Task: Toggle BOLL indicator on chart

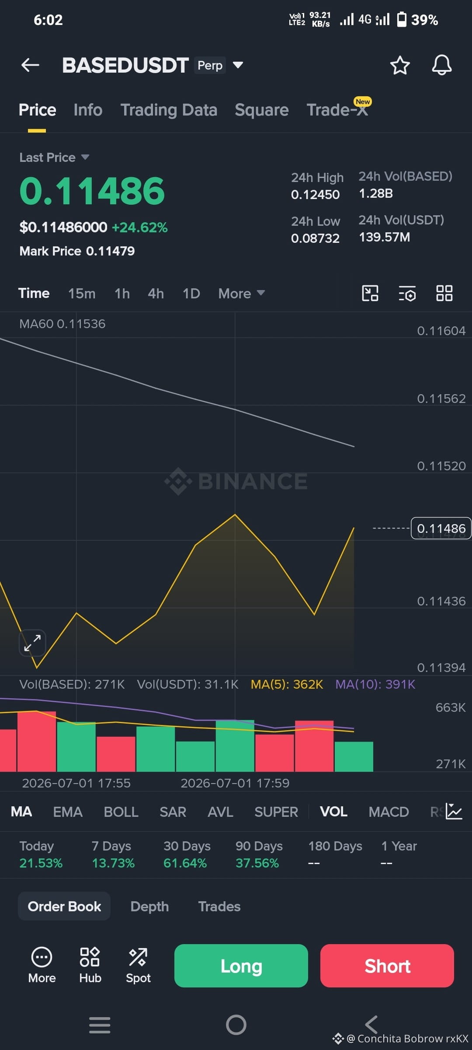Action: click(121, 812)
